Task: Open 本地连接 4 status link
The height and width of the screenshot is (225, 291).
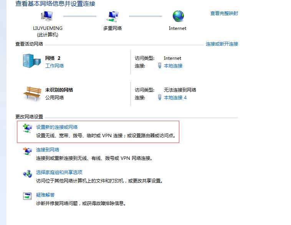Action: tap(175, 97)
